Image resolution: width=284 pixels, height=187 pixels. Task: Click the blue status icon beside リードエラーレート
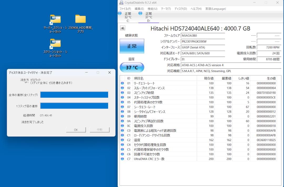pos(122,83)
